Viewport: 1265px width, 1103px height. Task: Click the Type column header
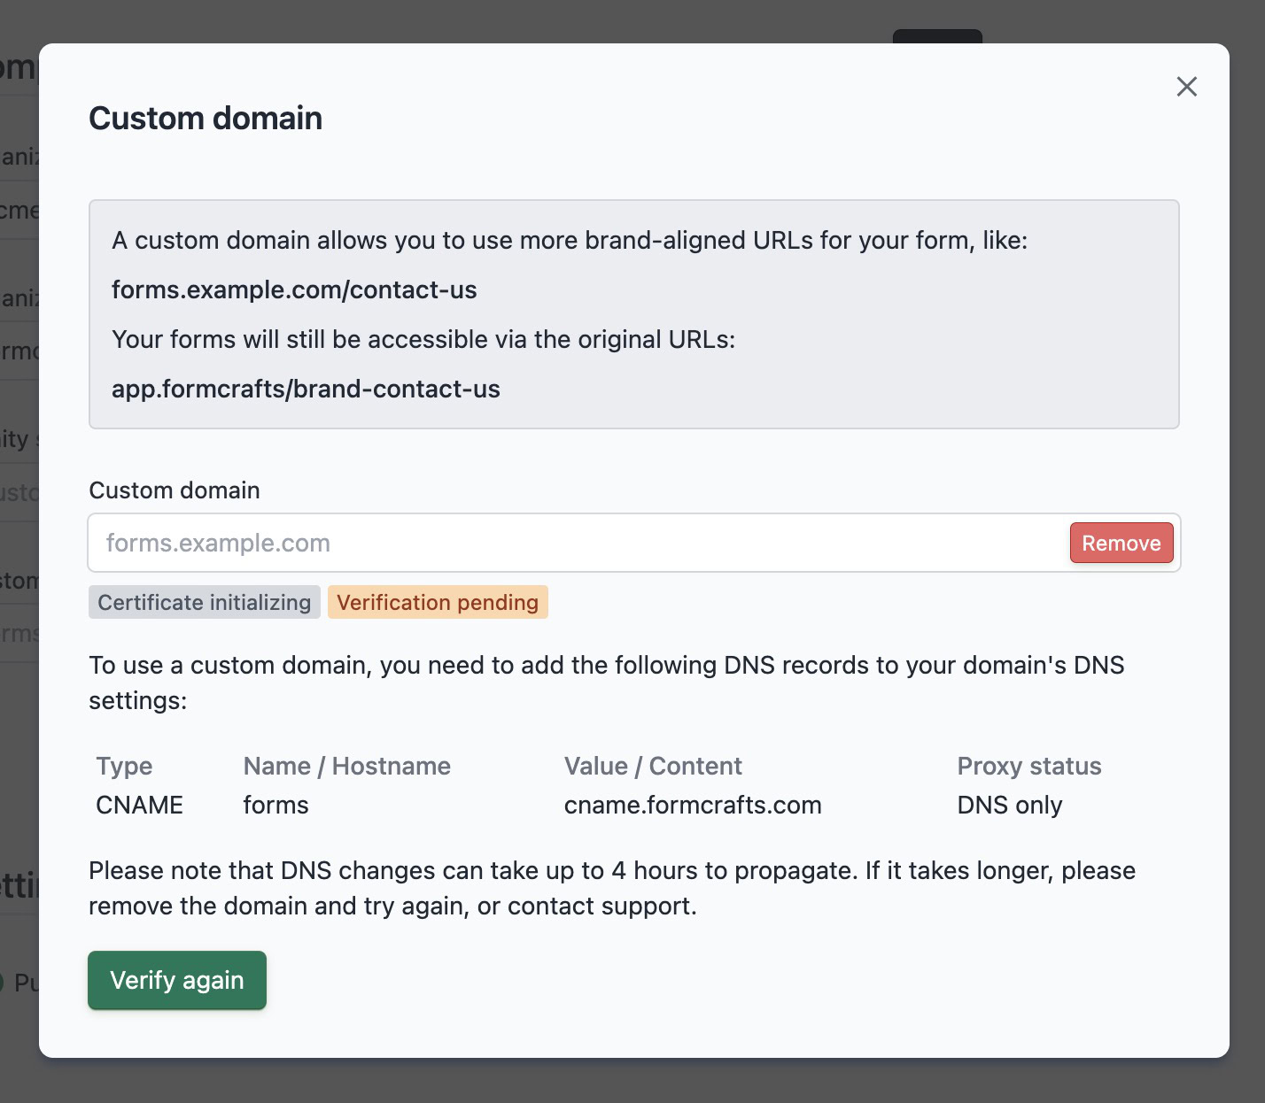(124, 766)
